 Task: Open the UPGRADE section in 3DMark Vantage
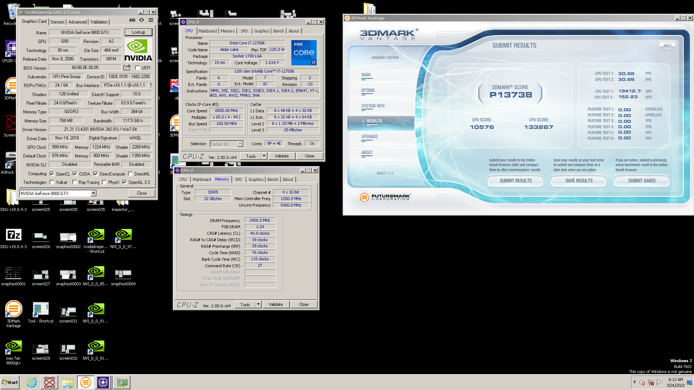369,137
